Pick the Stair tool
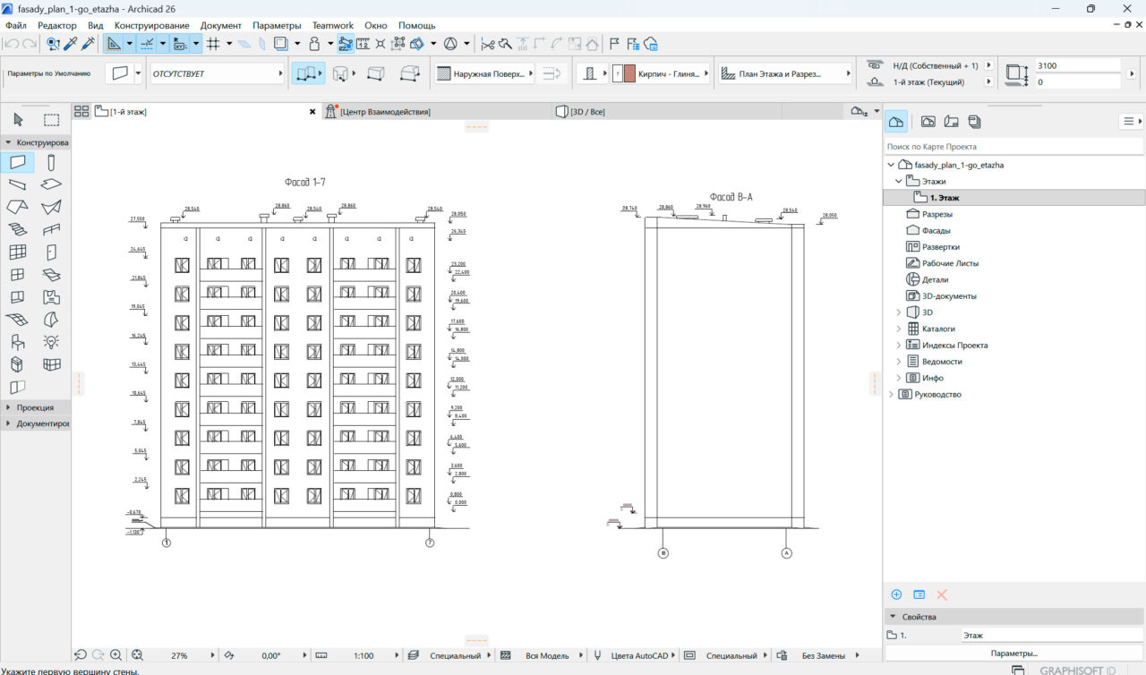The image size is (1146, 675). (x=18, y=229)
